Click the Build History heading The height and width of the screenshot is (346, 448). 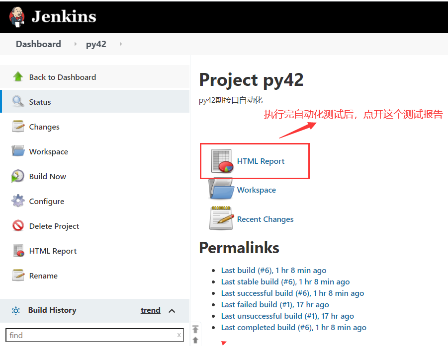[x=52, y=310]
